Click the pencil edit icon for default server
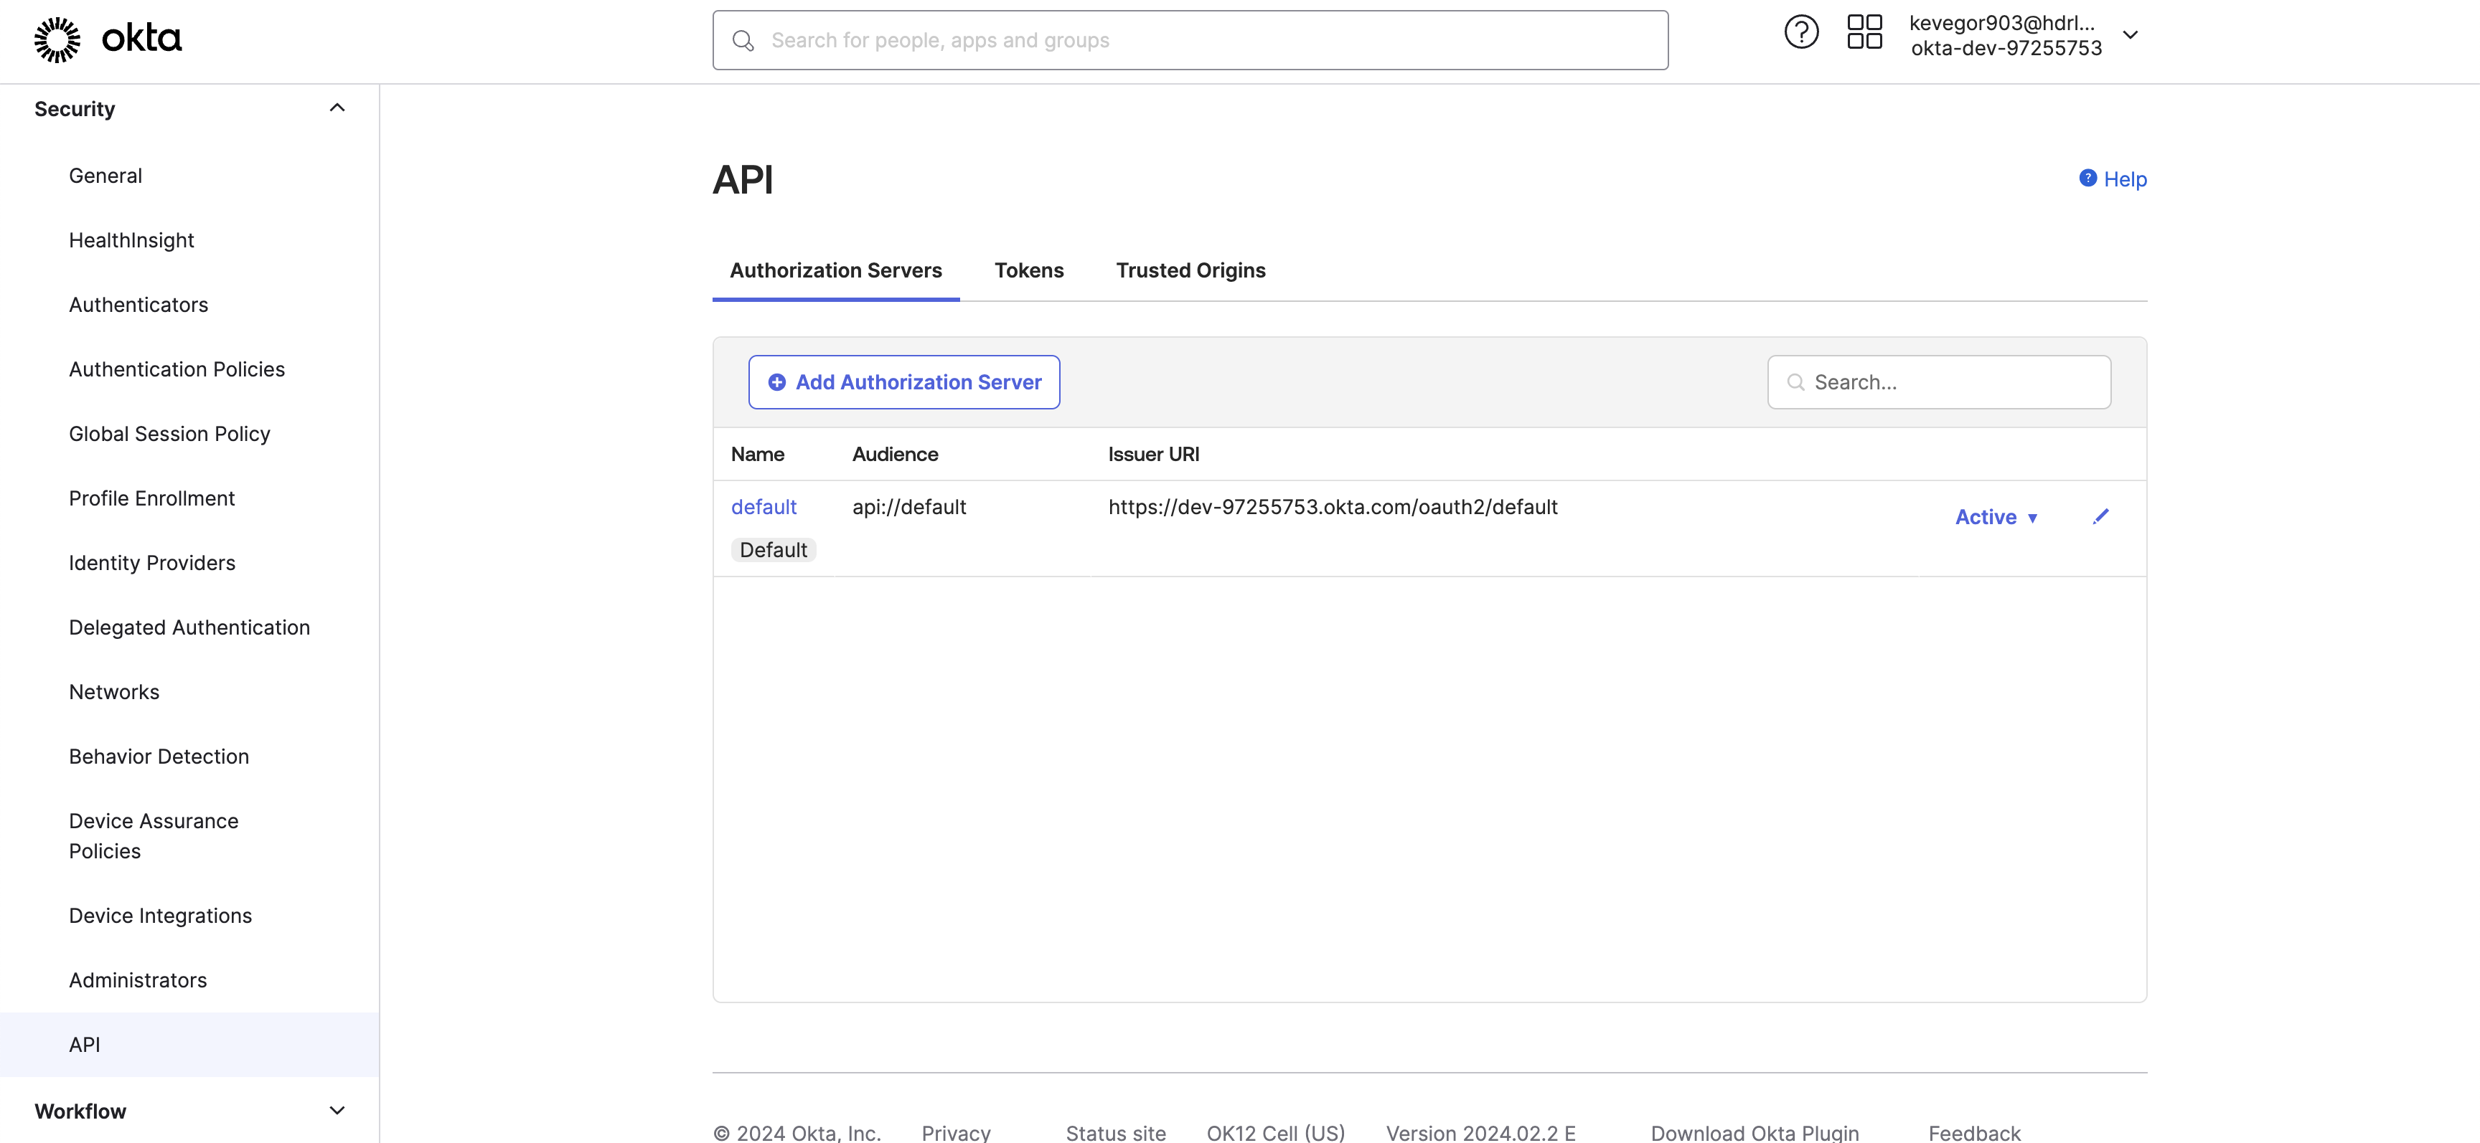 (x=2100, y=517)
